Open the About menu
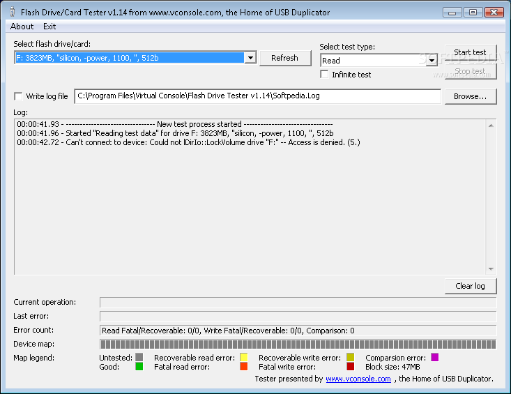 (22, 26)
